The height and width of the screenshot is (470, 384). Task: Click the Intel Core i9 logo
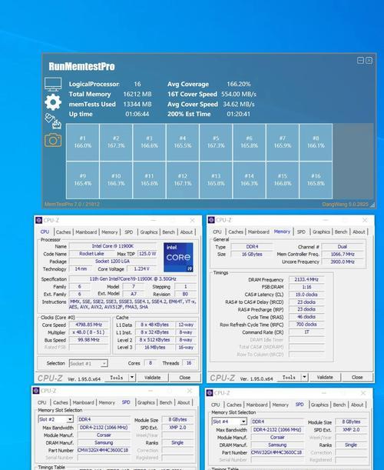pyautogui.click(x=178, y=257)
